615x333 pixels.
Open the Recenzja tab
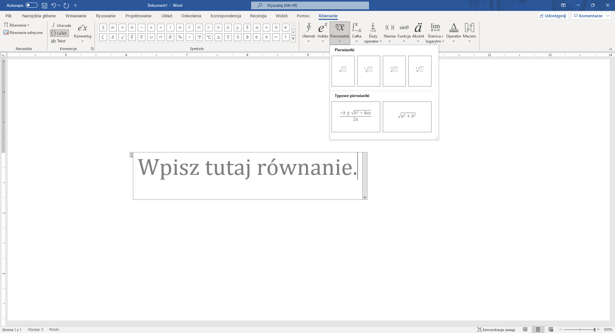coord(258,15)
